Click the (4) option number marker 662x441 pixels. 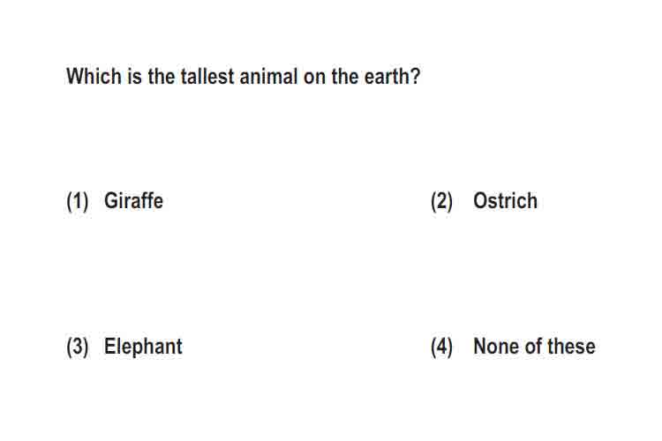coord(441,347)
